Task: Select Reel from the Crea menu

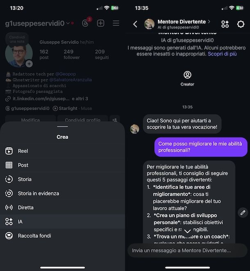Action: point(62,151)
